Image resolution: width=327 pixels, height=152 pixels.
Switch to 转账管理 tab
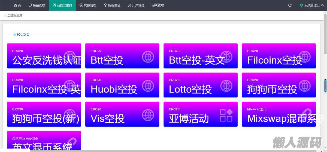pos(88,5)
